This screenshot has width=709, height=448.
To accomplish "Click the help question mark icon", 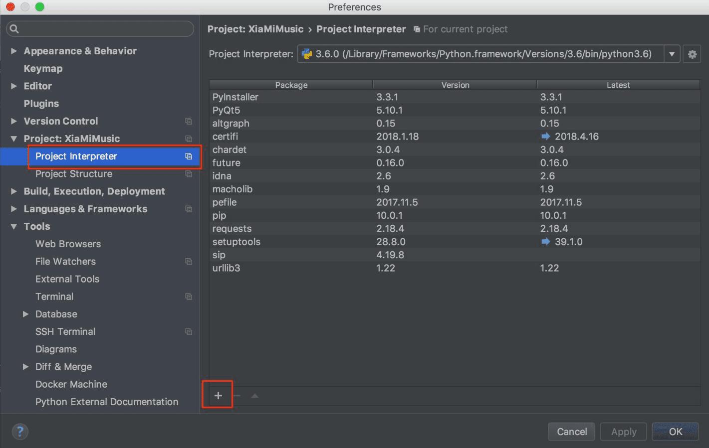I will coord(19,432).
